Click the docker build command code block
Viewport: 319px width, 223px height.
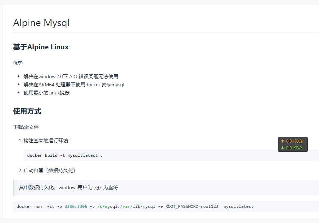(x=171, y=155)
